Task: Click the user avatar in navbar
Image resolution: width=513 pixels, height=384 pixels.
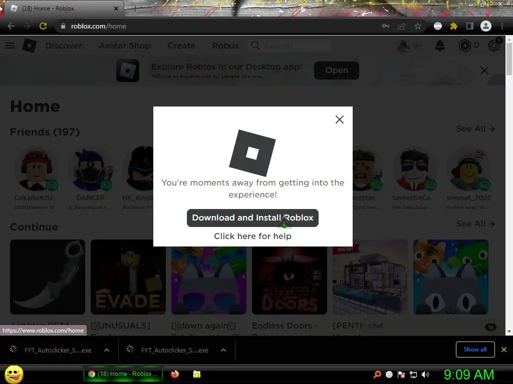Action: pos(403,45)
